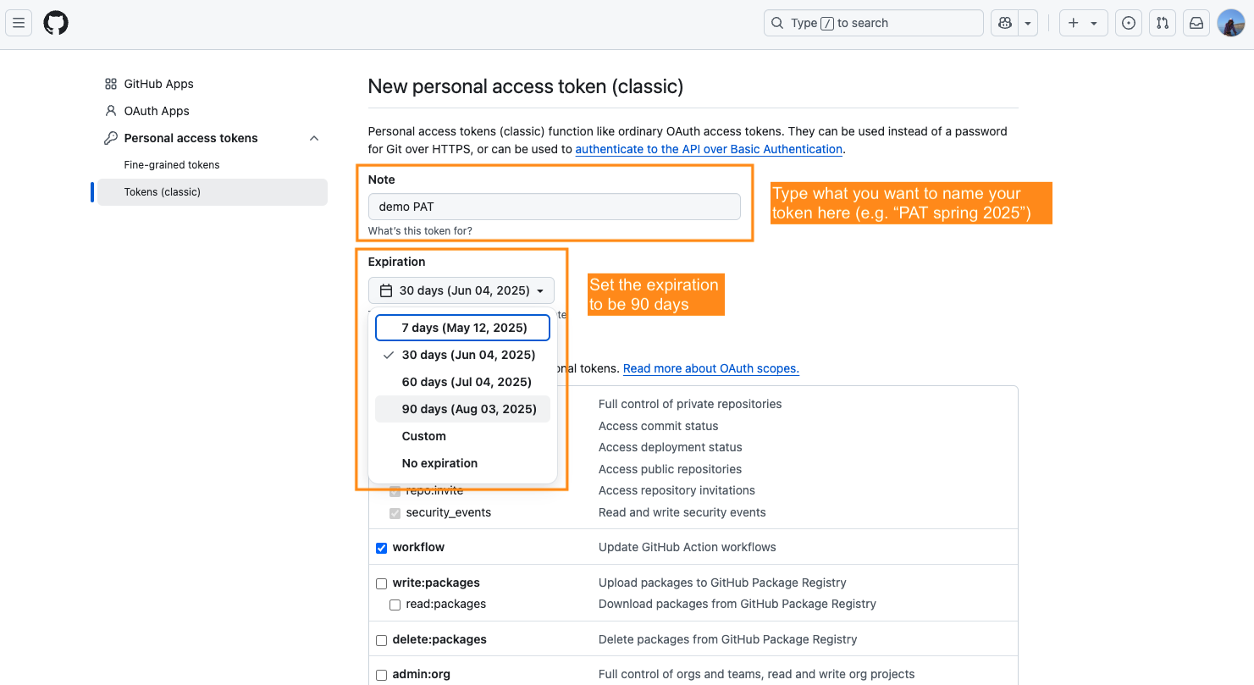Follow the Read more about OAuth scopes link
The width and height of the screenshot is (1254, 685).
point(710,368)
